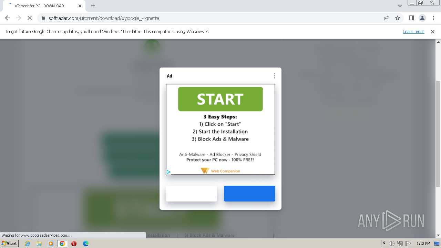Screen dimensions: 441x248
Task: Share this page icon
Action: click(387, 18)
